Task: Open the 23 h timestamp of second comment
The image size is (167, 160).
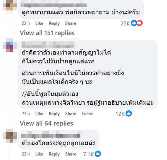Action: [26, 114]
